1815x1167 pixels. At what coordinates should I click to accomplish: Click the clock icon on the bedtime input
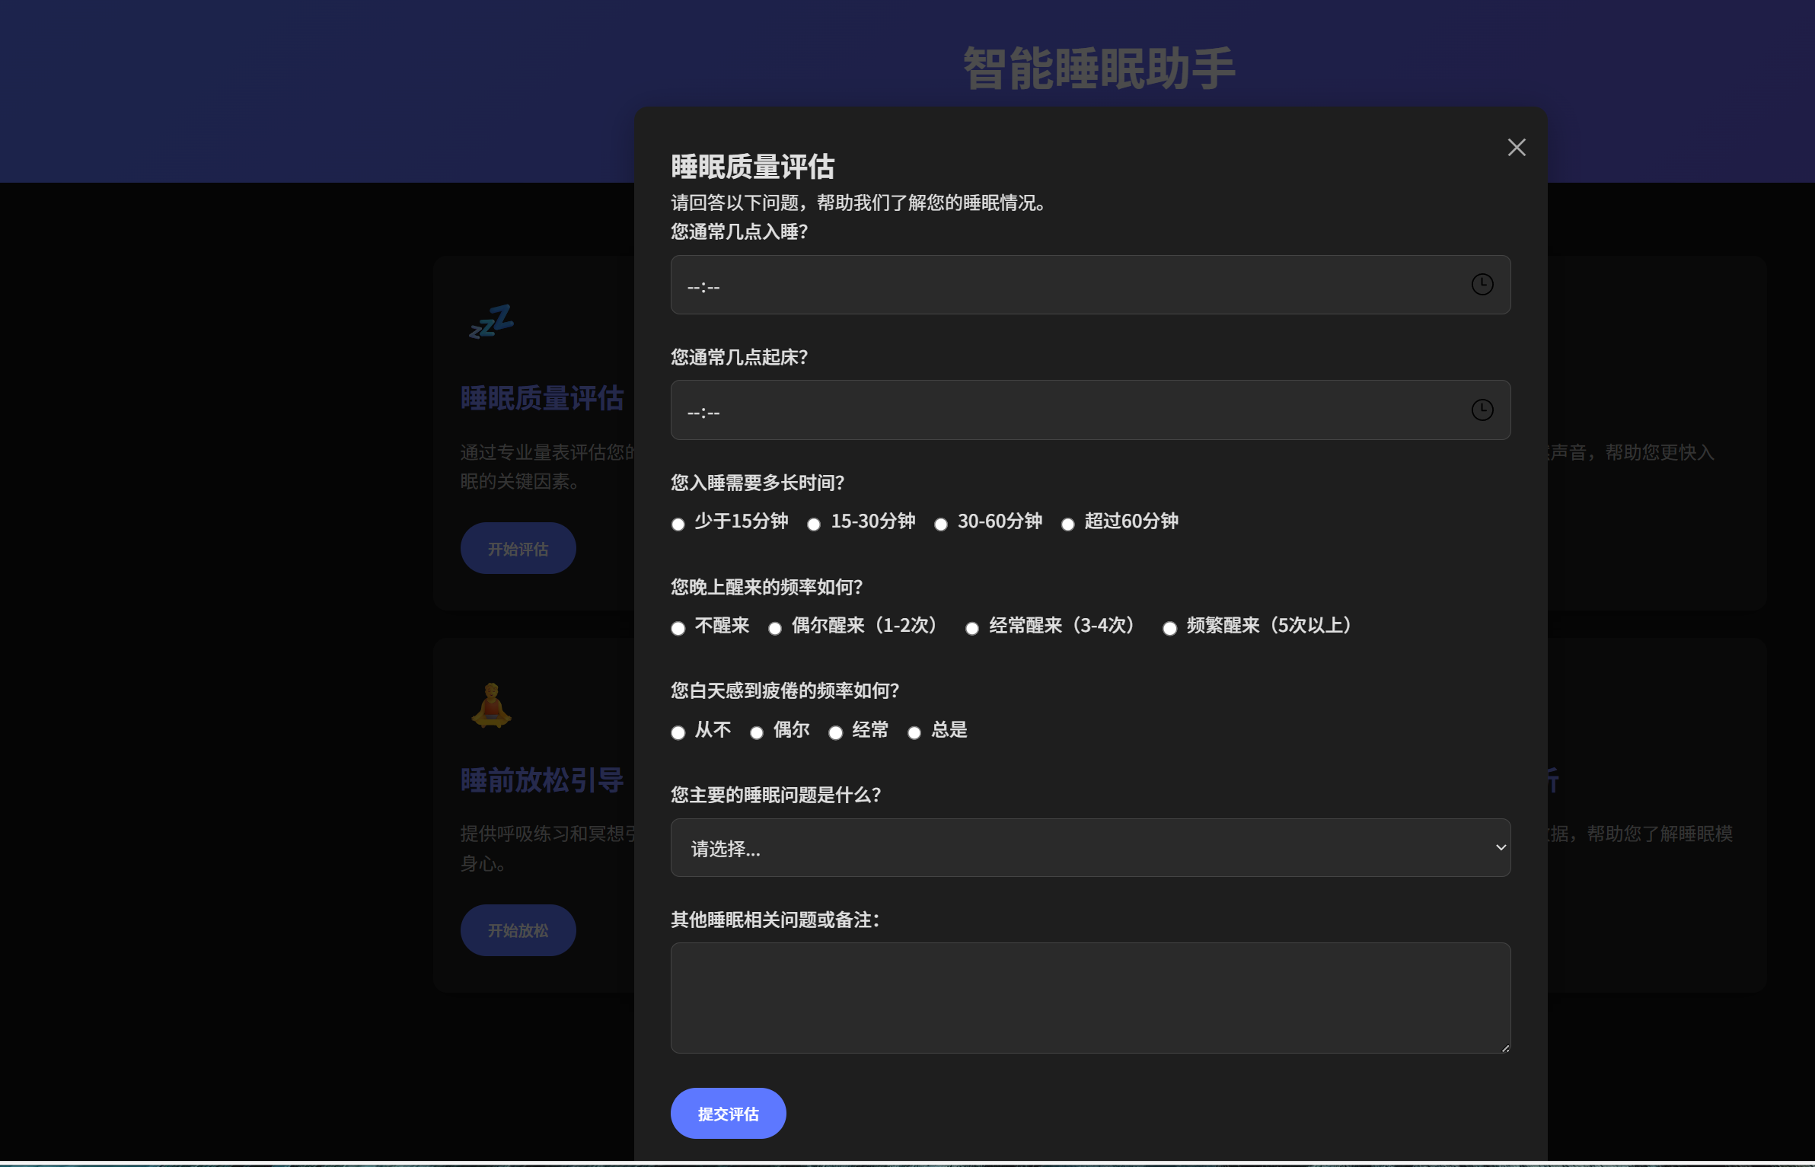(x=1483, y=285)
